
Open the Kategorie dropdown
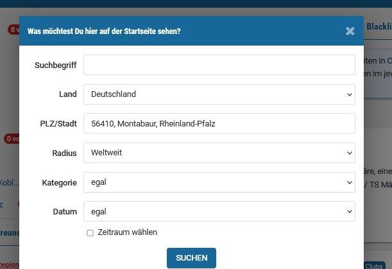click(x=219, y=182)
